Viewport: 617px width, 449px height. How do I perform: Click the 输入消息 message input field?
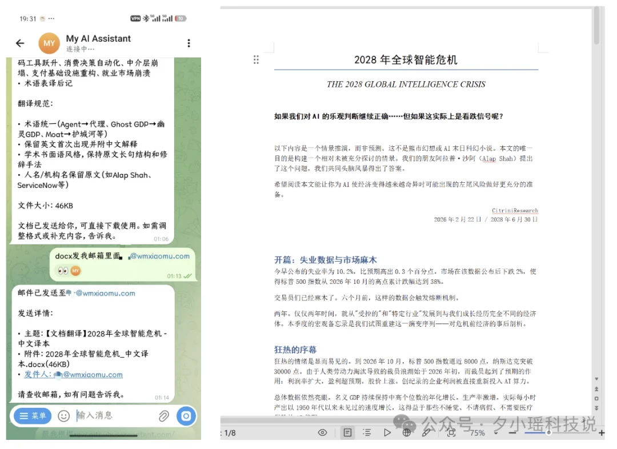[x=103, y=416]
